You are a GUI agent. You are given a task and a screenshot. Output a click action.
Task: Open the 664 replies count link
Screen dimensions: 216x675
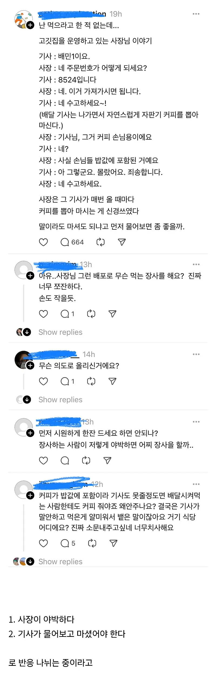click(76, 242)
